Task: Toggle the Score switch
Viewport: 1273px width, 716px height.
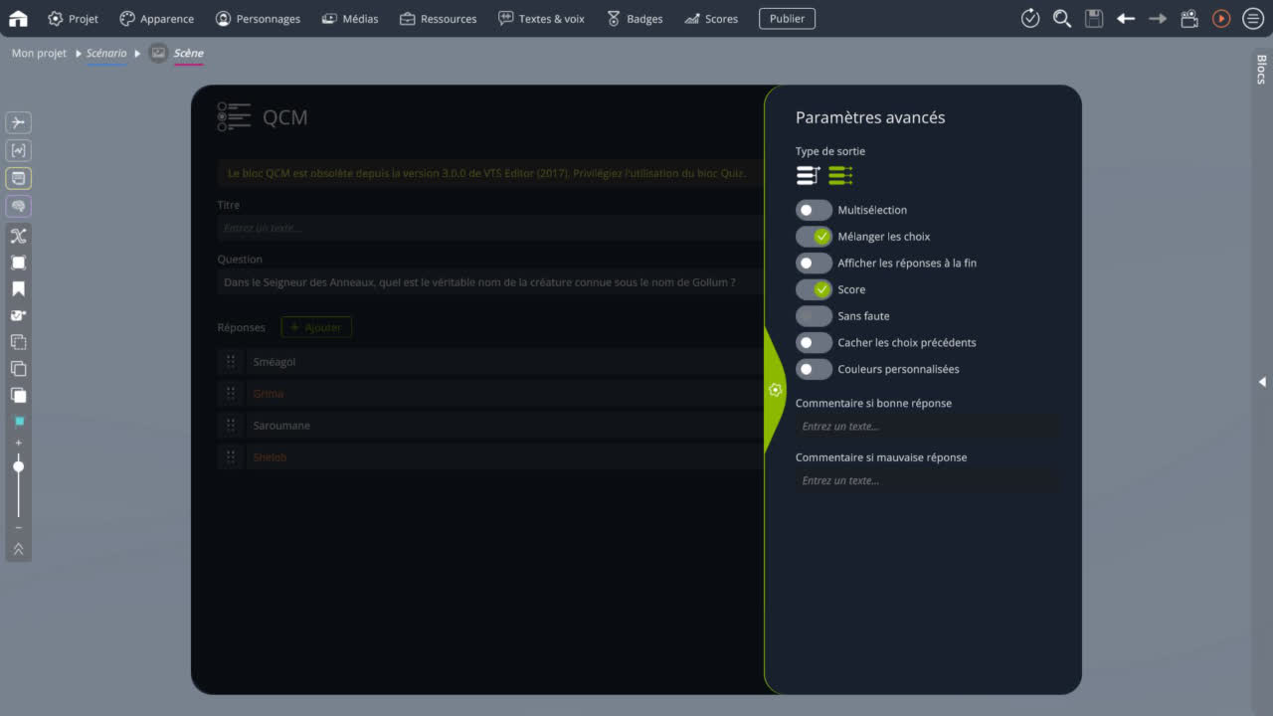Action: click(x=814, y=289)
